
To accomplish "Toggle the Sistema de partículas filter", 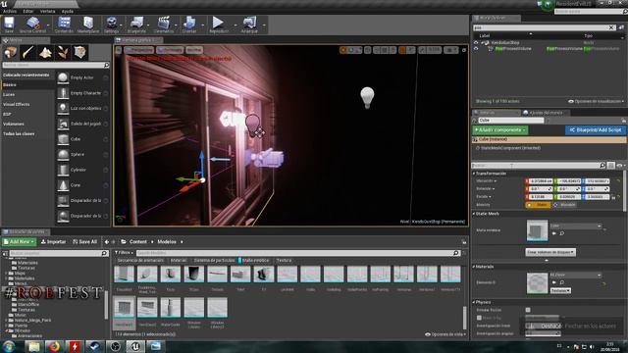I will [x=214, y=260].
